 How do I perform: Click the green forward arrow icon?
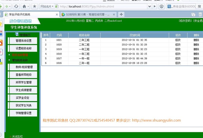6,6
